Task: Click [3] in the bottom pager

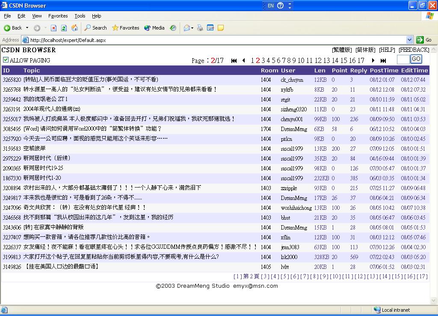Action: pos(265,276)
